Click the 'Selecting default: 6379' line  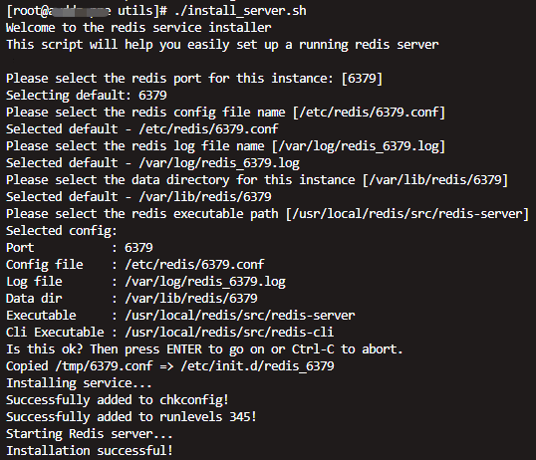(x=87, y=96)
